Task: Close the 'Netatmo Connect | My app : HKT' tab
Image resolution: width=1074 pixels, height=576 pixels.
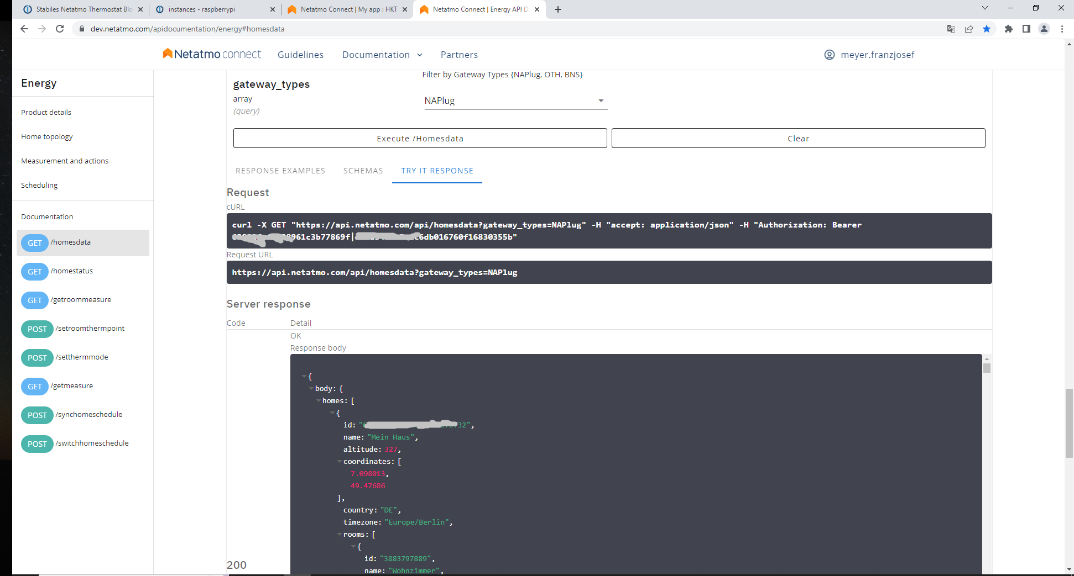Action: (x=405, y=9)
